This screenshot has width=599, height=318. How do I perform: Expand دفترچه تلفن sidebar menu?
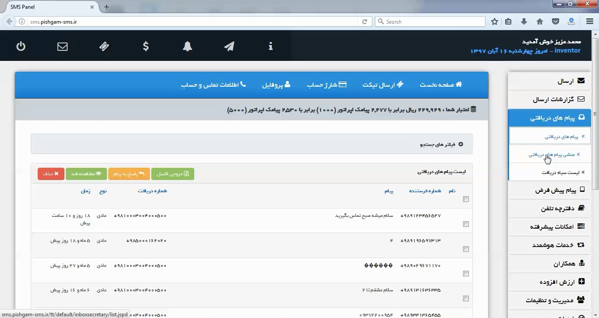click(x=549, y=208)
